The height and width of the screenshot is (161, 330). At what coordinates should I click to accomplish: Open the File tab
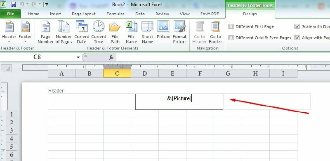(10, 14)
